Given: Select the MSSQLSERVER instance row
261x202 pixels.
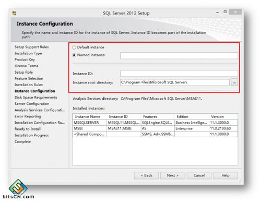Looking at the screenshot, I should pyautogui.click(x=155, y=123).
